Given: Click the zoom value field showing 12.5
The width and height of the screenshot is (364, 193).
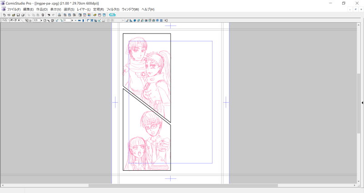Looking at the screenshot, I should [36, 20].
